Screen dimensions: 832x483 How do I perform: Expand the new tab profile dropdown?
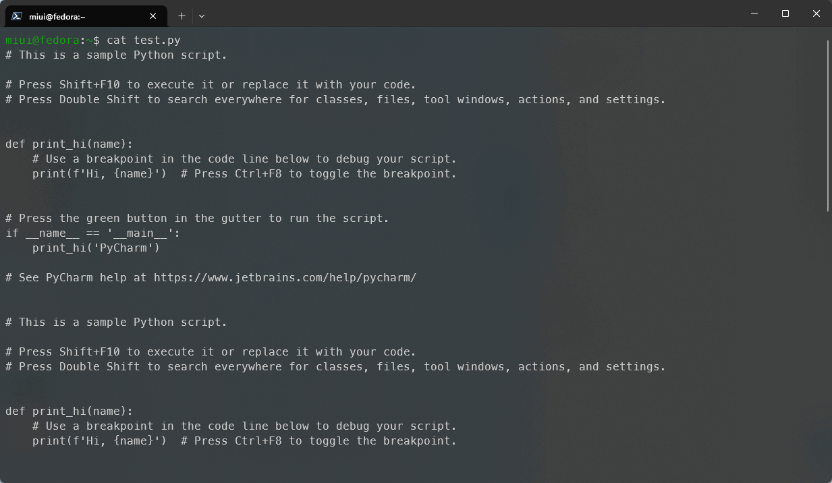(x=202, y=16)
